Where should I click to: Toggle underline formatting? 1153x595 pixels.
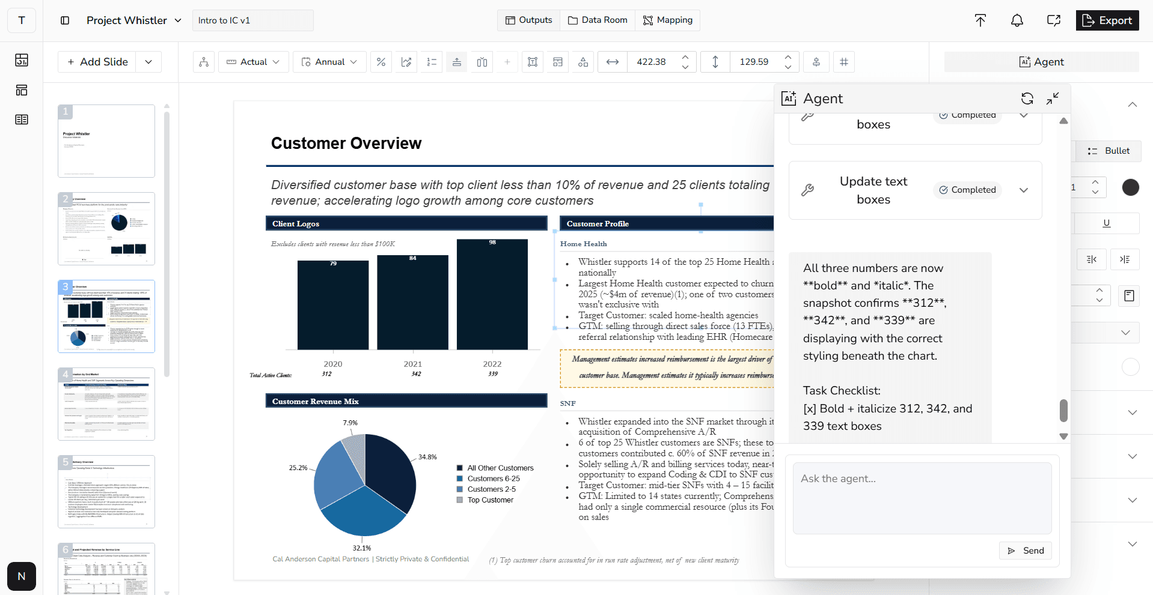coord(1106,223)
